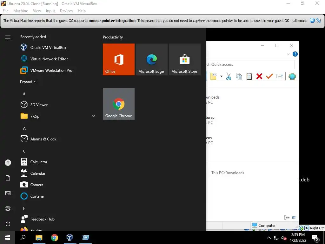Open Chrome from the taskbar

click(55, 238)
